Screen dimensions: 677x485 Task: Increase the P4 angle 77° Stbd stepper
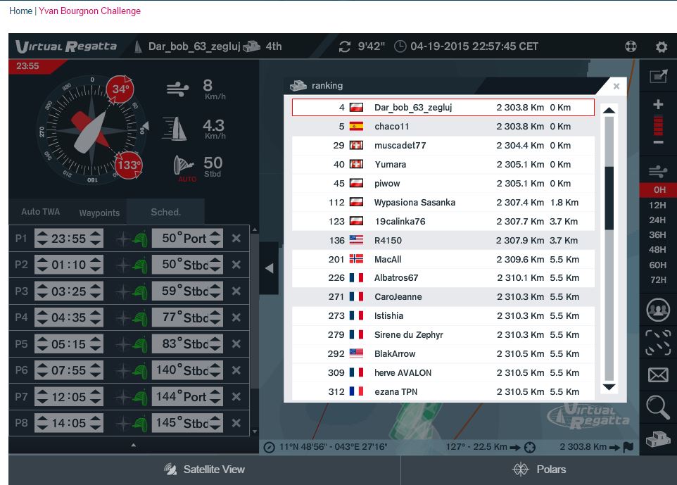(215, 313)
